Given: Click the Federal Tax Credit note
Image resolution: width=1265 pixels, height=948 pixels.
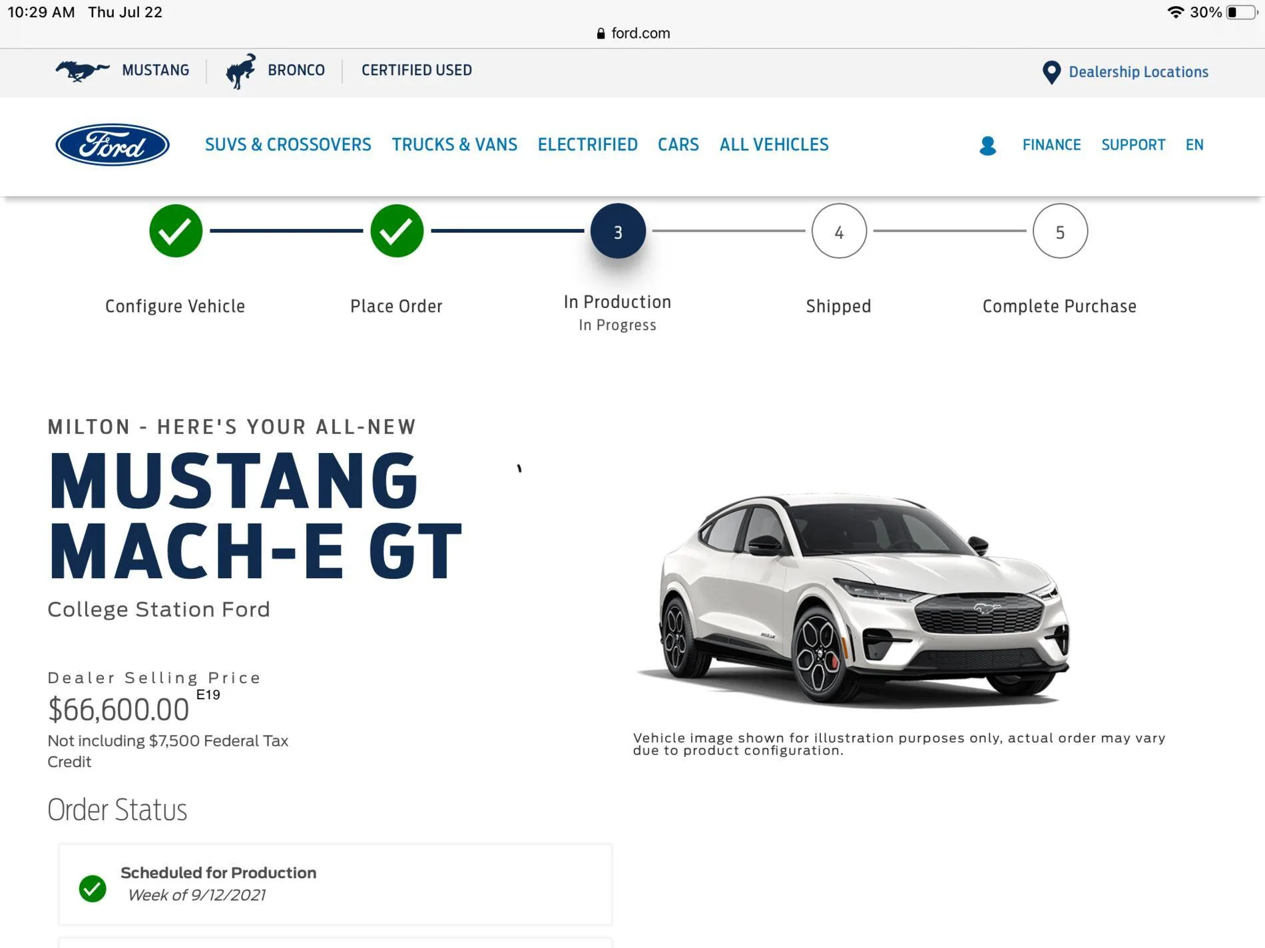Looking at the screenshot, I should point(168,751).
